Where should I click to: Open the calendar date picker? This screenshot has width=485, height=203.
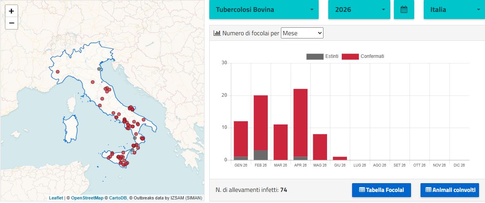tap(404, 10)
